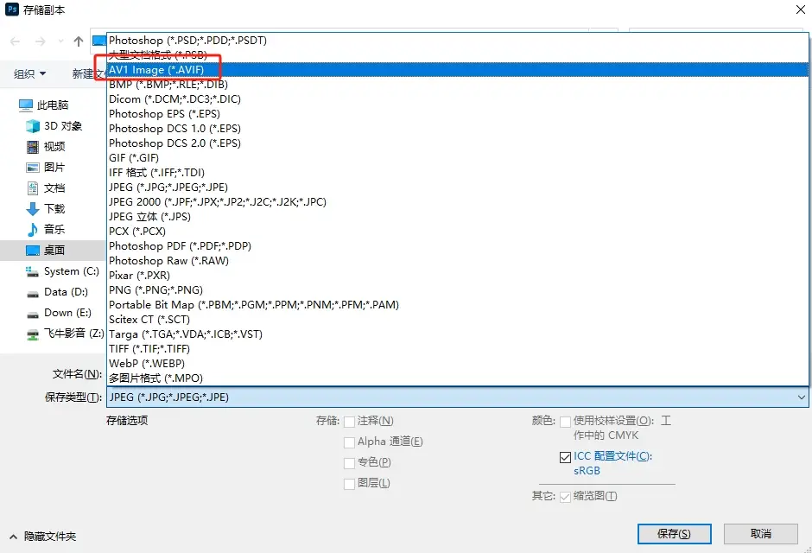This screenshot has height=553, width=812.
Task: Toggle the 注释 checkbox
Action: [350, 422]
